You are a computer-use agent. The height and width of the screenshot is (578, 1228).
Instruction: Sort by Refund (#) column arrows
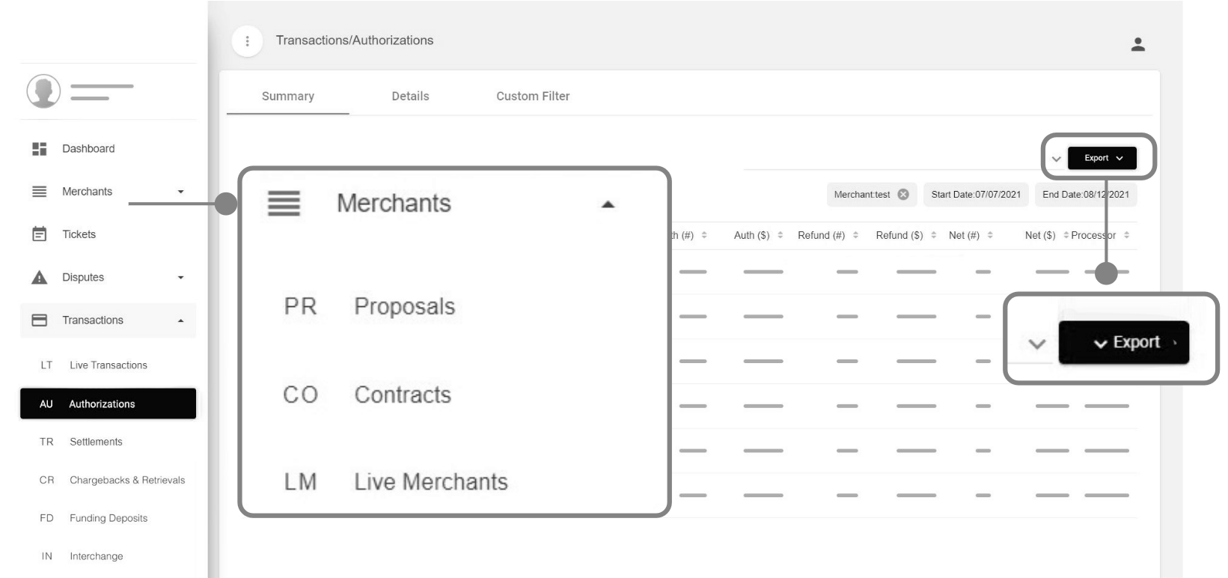(x=855, y=235)
